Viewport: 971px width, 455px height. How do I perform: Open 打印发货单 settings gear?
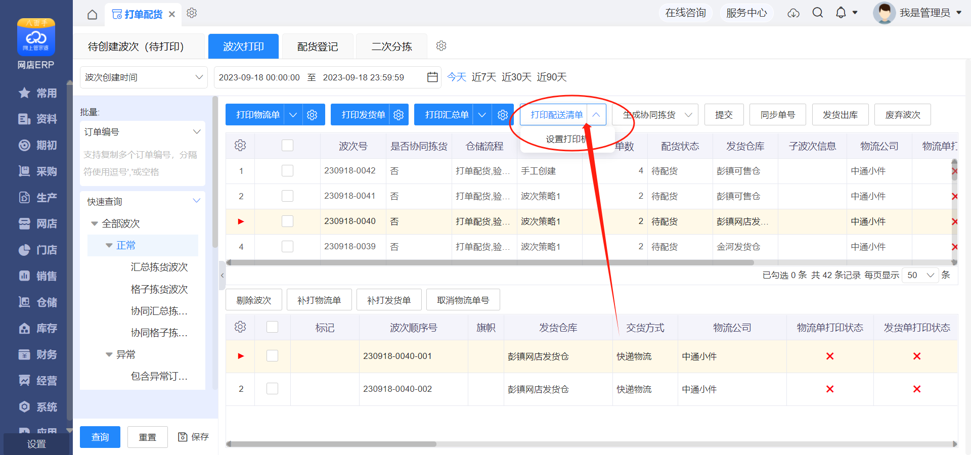399,115
